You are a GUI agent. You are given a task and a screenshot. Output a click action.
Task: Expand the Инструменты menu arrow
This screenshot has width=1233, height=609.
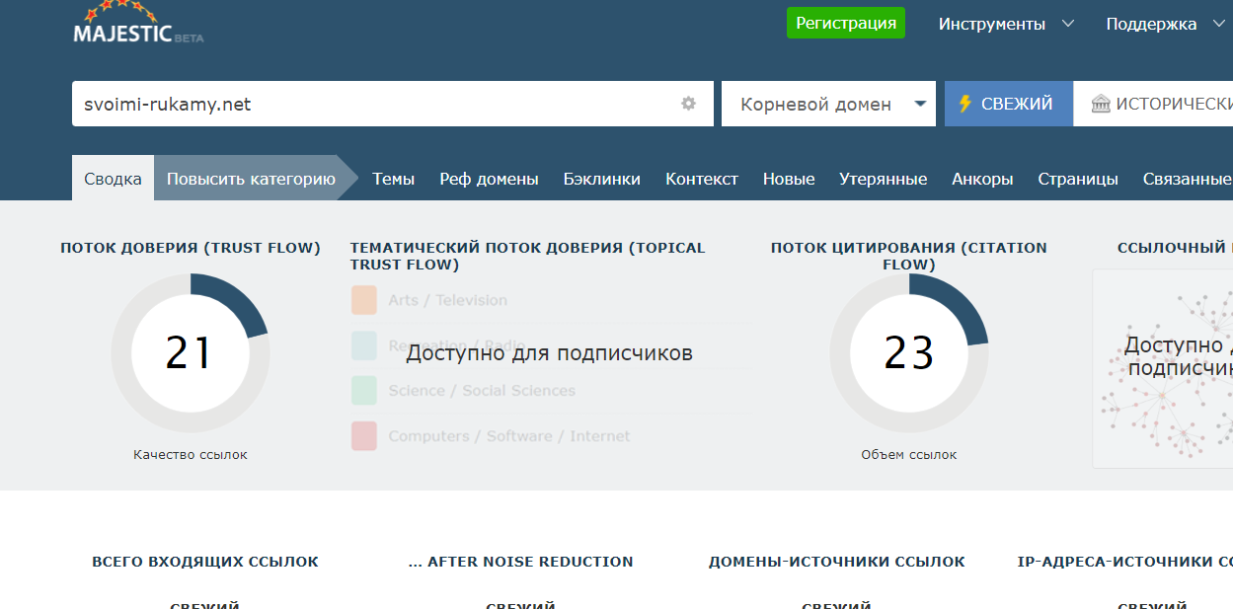click(1068, 24)
